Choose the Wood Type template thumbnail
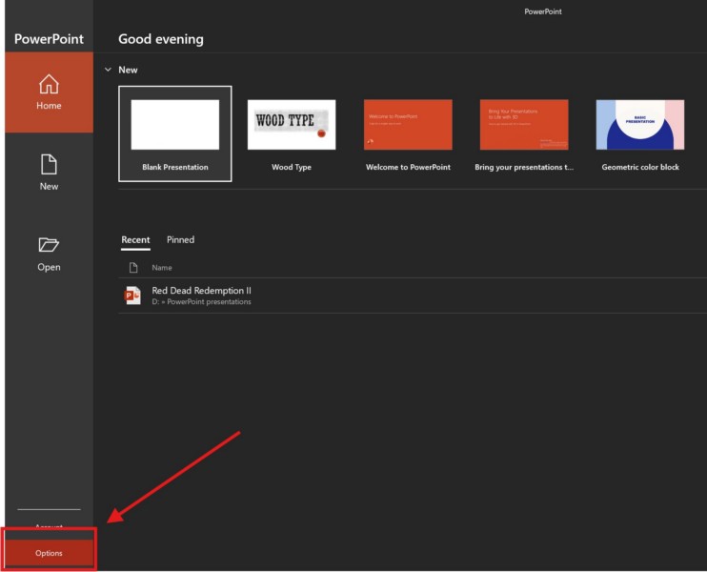The image size is (707, 572). tap(292, 125)
